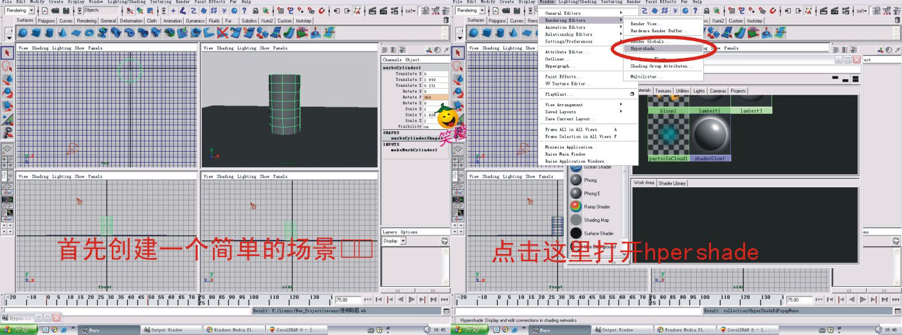Switch to Lights tab in Hypershade
Viewport: 902px width, 335px height.
(699, 91)
